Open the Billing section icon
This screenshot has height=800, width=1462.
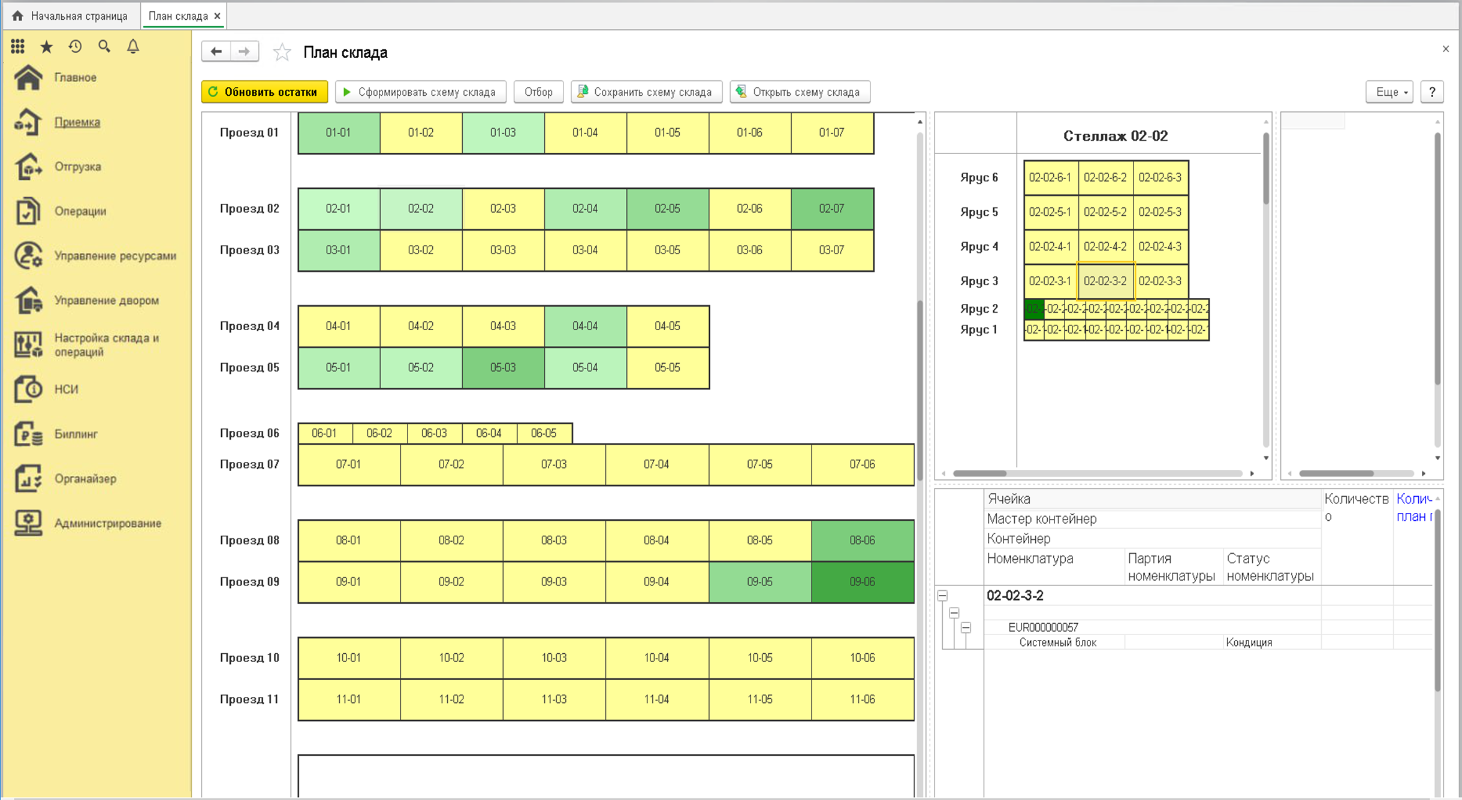point(28,434)
